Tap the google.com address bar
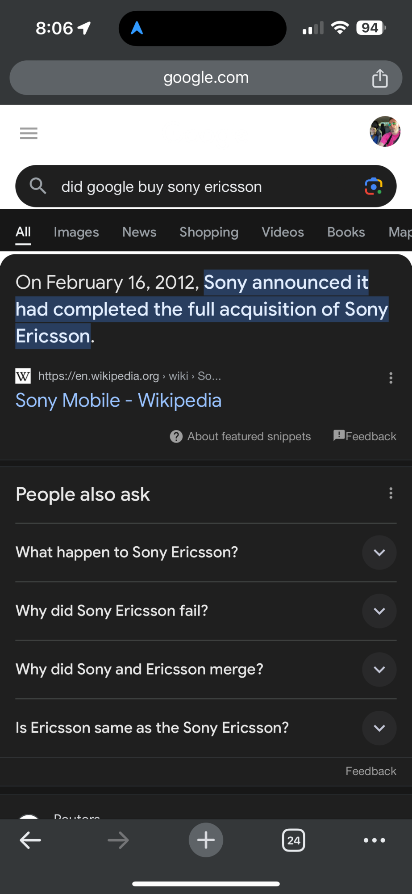The height and width of the screenshot is (894, 412). click(206, 78)
